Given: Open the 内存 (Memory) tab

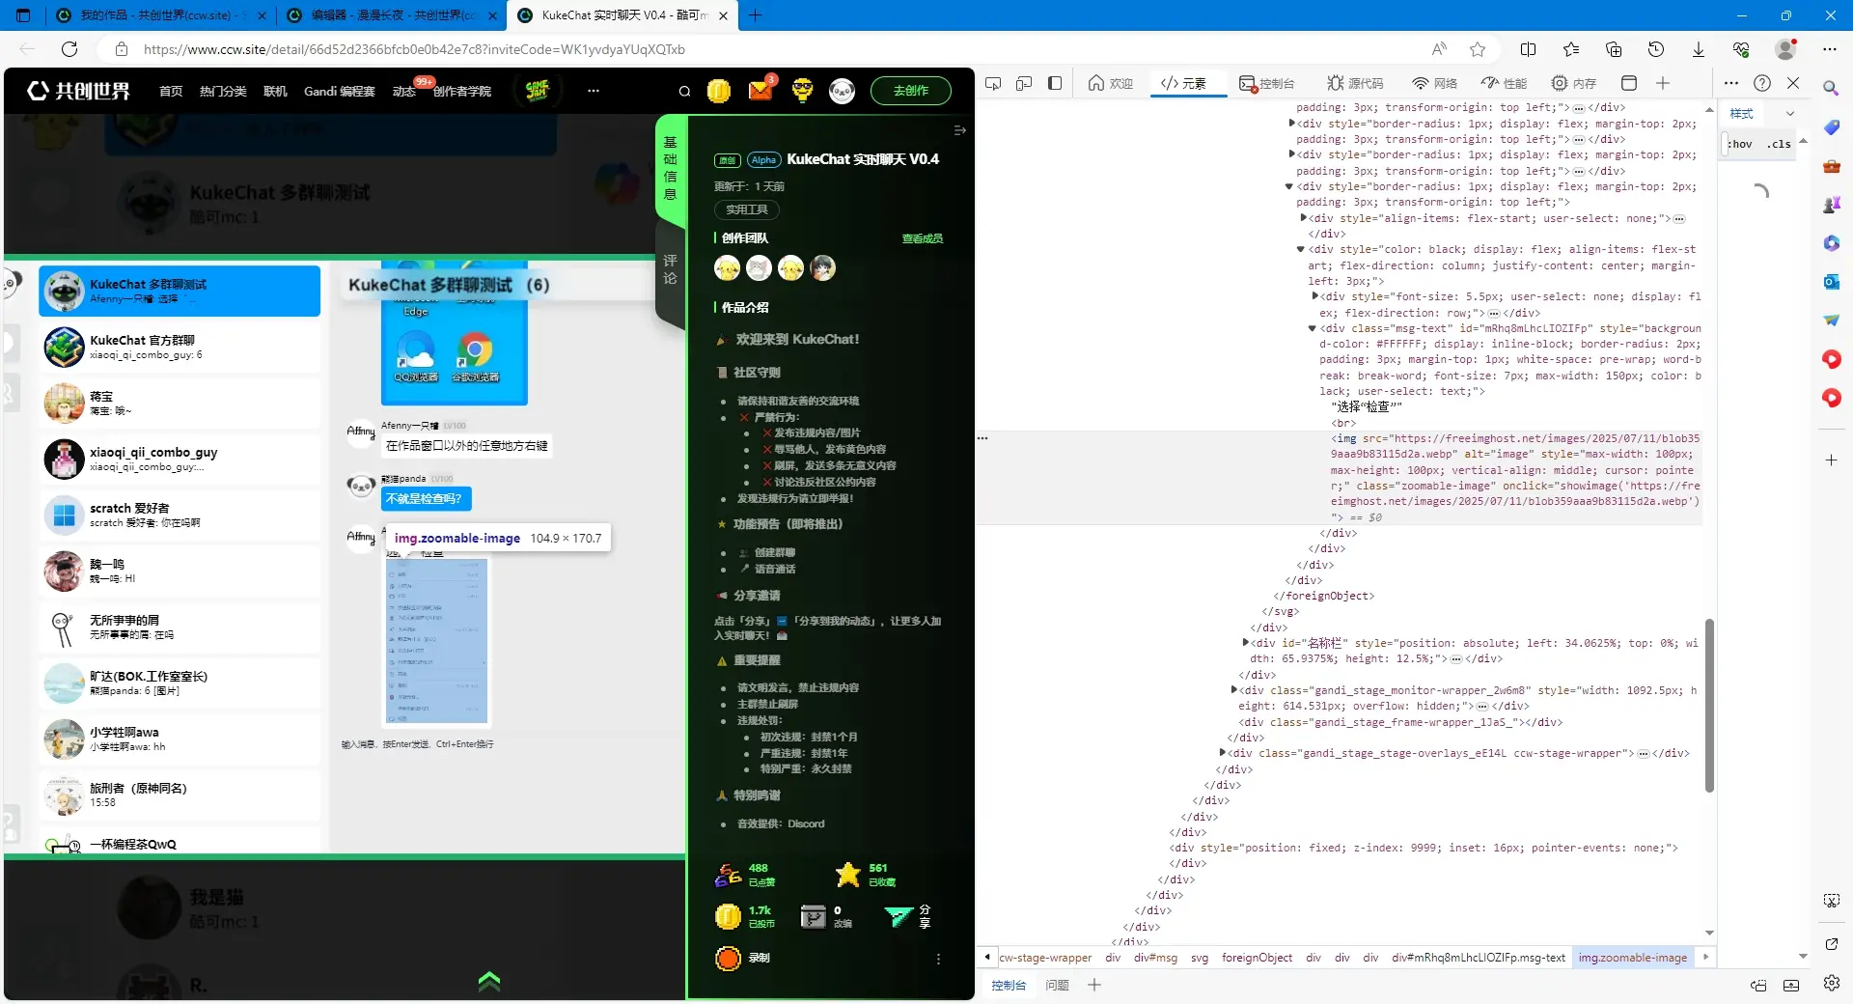Looking at the screenshot, I should [1574, 83].
